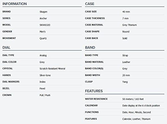Image resolution: width=167 pixels, height=124 pixels.
Task: Click the series value Ancher
Action: [x=43, y=18]
